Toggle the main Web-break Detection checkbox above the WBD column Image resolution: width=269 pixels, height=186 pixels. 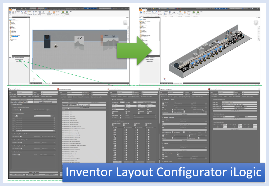tap(113, 125)
